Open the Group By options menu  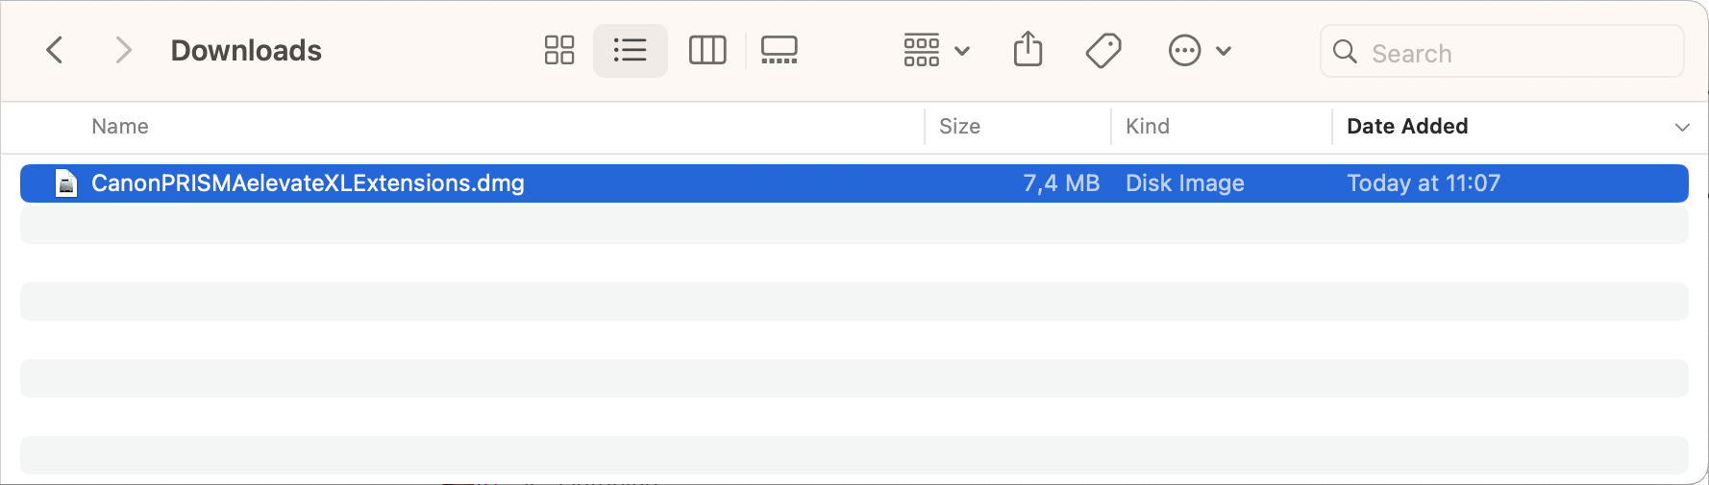pos(936,50)
